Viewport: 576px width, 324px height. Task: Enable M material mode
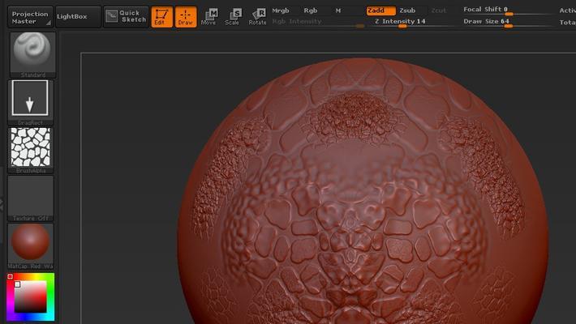[338, 11]
